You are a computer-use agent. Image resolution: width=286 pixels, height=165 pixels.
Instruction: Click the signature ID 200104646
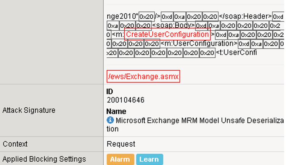point(125,100)
